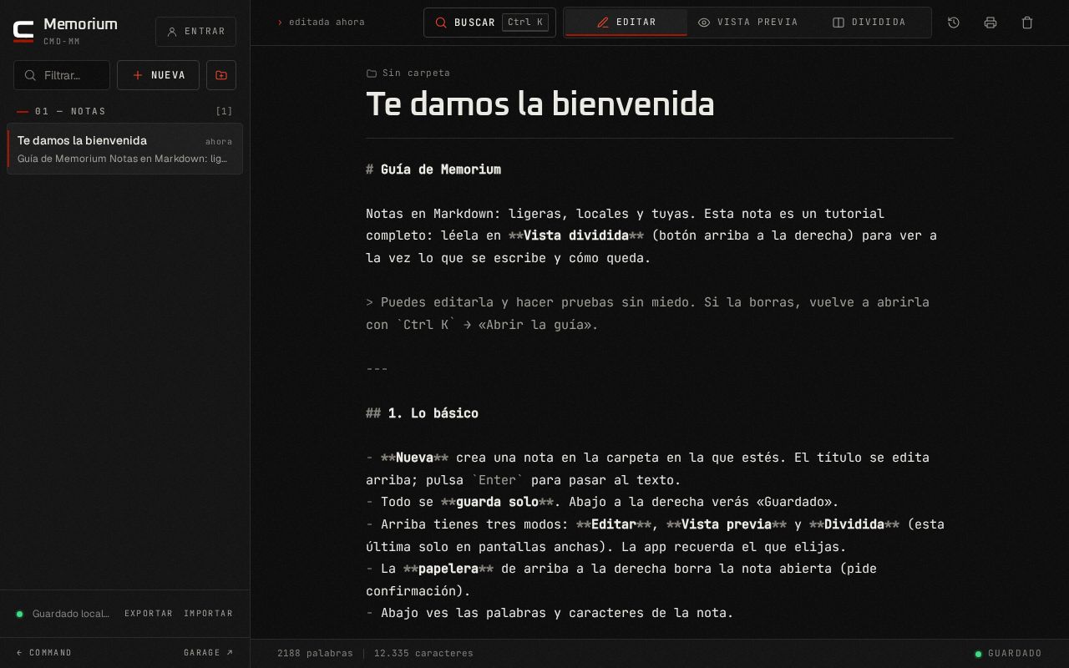Viewport: 1069px width, 668px height.
Task: Click the '12.335 caracteres' count
Action: tap(423, 654)
